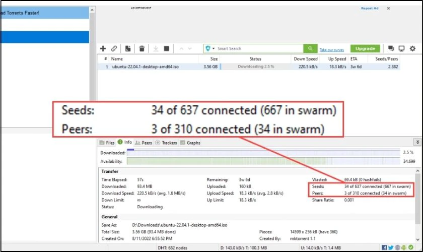
Task: Click the Facebook icon in status bar
Action: (x=384, y=247)
